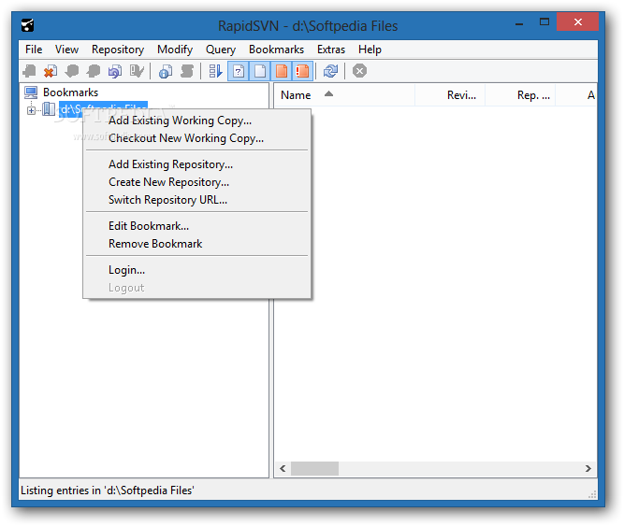Refresh the view with the refresh icon
This screenshot has width=624, height=526.
(x=330, y=71)
